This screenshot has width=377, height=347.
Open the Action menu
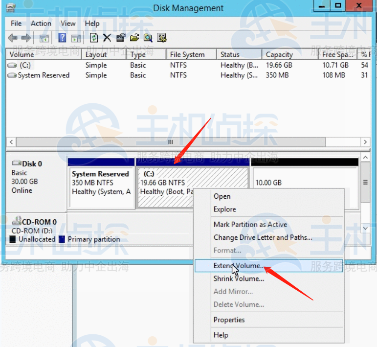(x=41, y=23)
